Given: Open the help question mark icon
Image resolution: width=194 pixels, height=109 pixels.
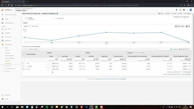Looking at the screenshot, I should [x=184, y=10].
